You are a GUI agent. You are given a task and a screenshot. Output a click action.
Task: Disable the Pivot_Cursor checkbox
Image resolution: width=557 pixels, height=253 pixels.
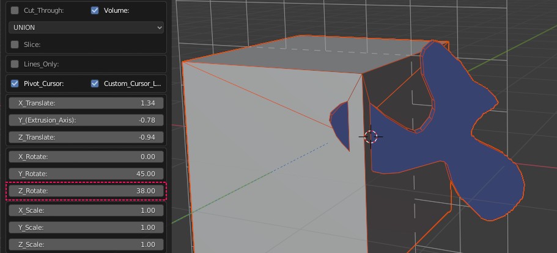click(x=15, y=84)
